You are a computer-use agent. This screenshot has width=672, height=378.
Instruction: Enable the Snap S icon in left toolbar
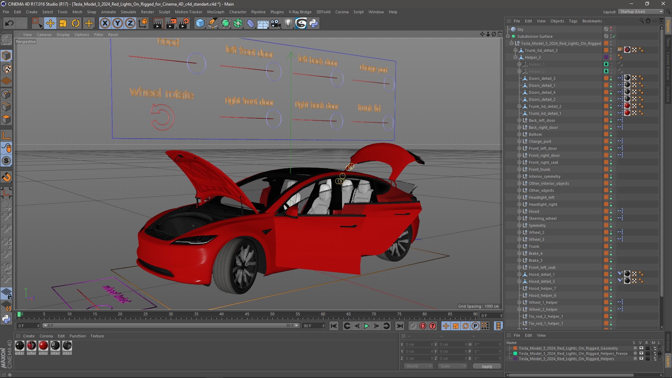pos(6,161)
